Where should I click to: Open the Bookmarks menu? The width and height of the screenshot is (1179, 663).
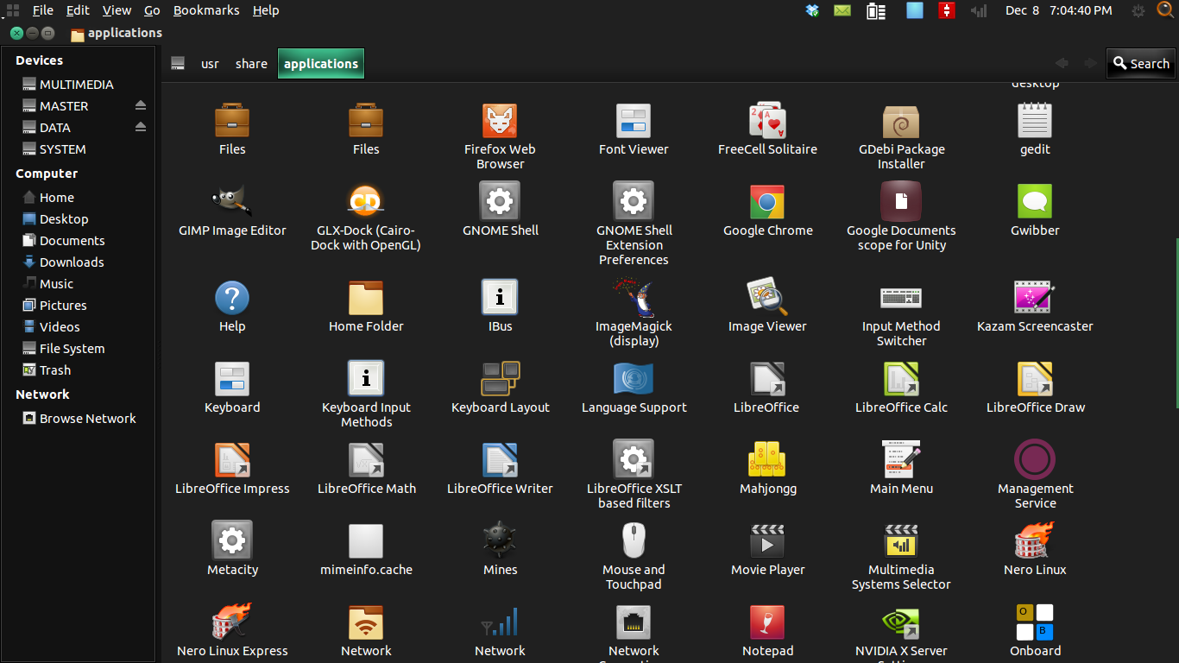206,10
